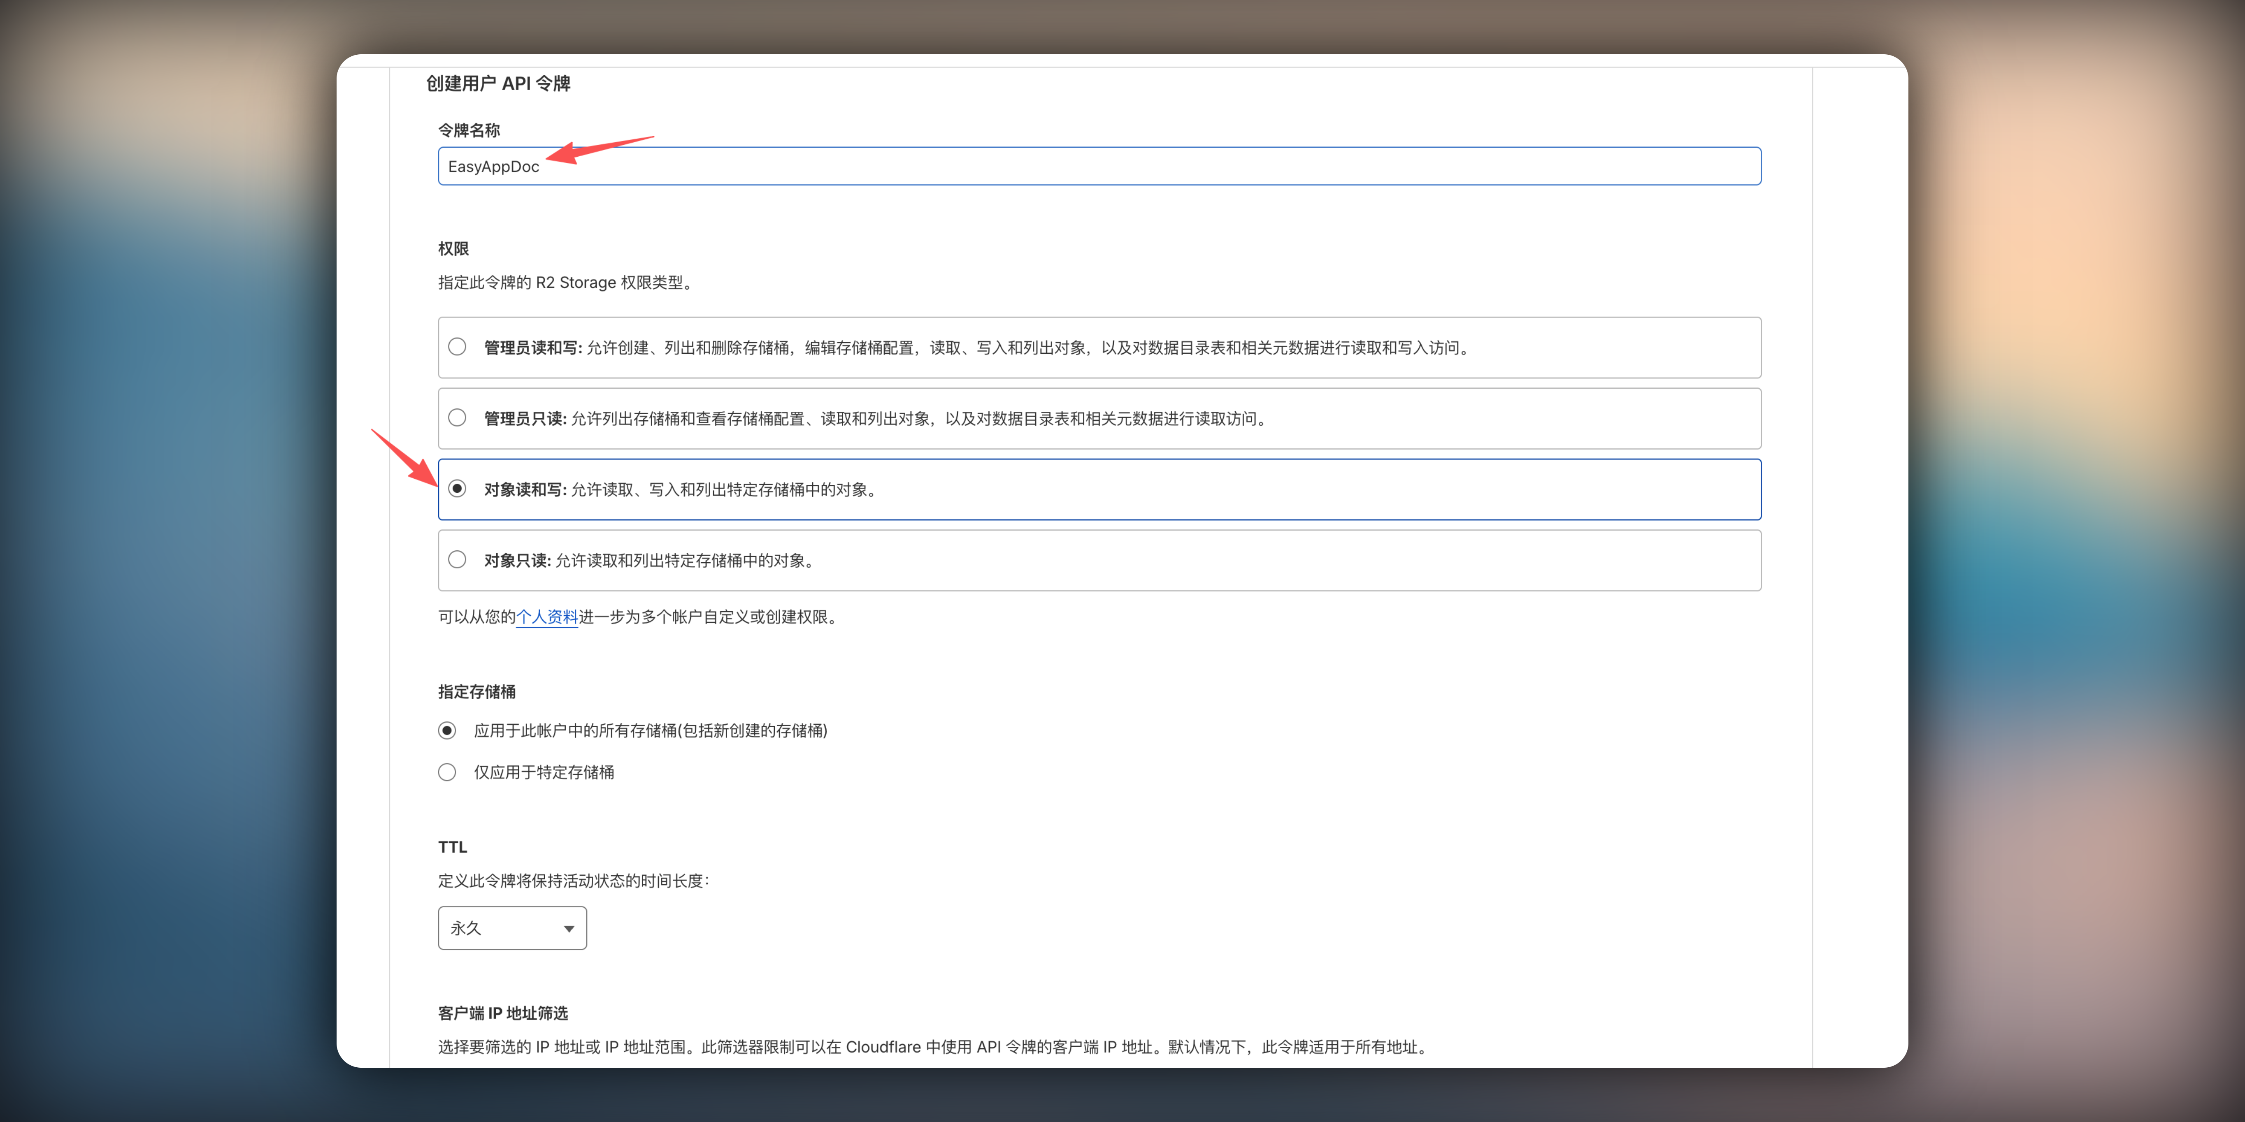
Task: Click the 管理员读和写 bold label text
Action: coord(532,348)
